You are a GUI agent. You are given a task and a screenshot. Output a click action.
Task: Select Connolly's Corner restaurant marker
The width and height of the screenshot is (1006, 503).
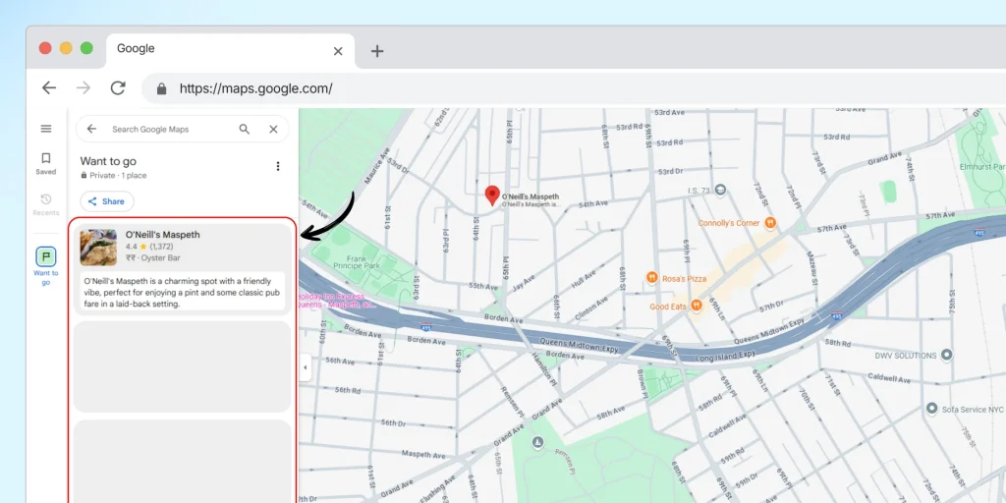click(x=770, y=223)
